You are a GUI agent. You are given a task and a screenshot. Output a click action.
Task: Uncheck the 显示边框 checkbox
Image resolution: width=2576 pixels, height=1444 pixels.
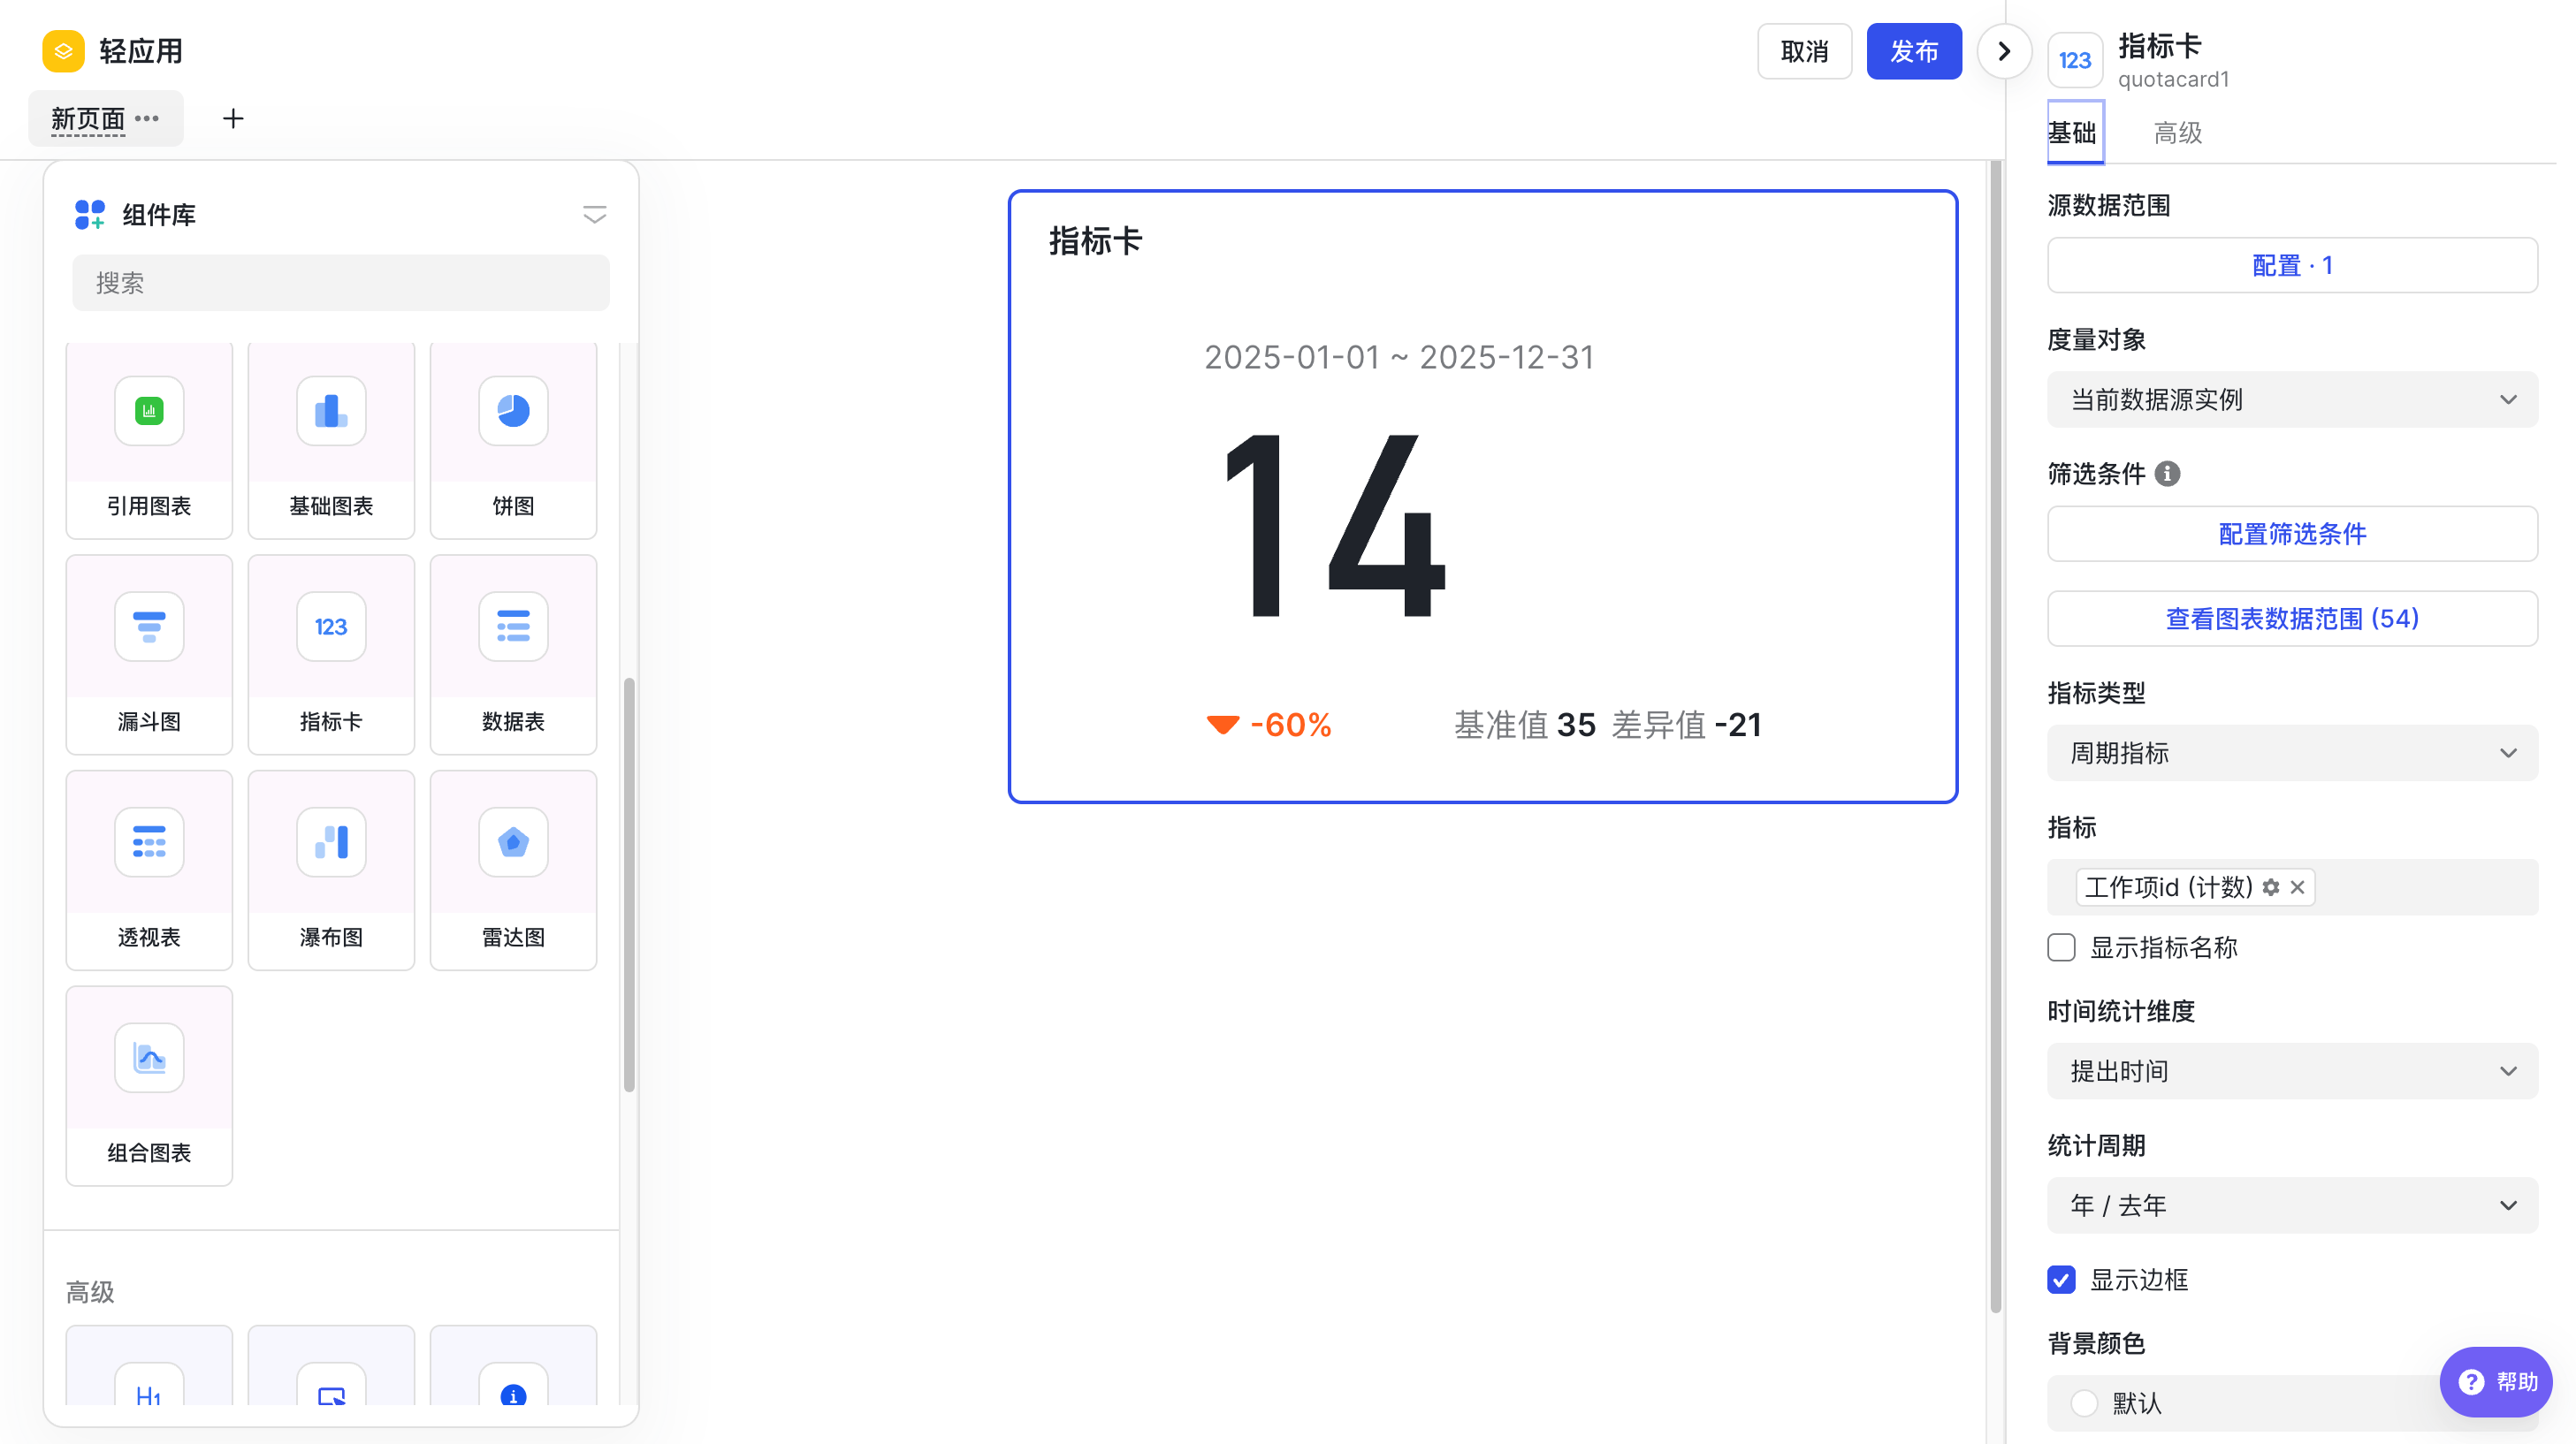pyautogui.click(x=2061, y=1280)
